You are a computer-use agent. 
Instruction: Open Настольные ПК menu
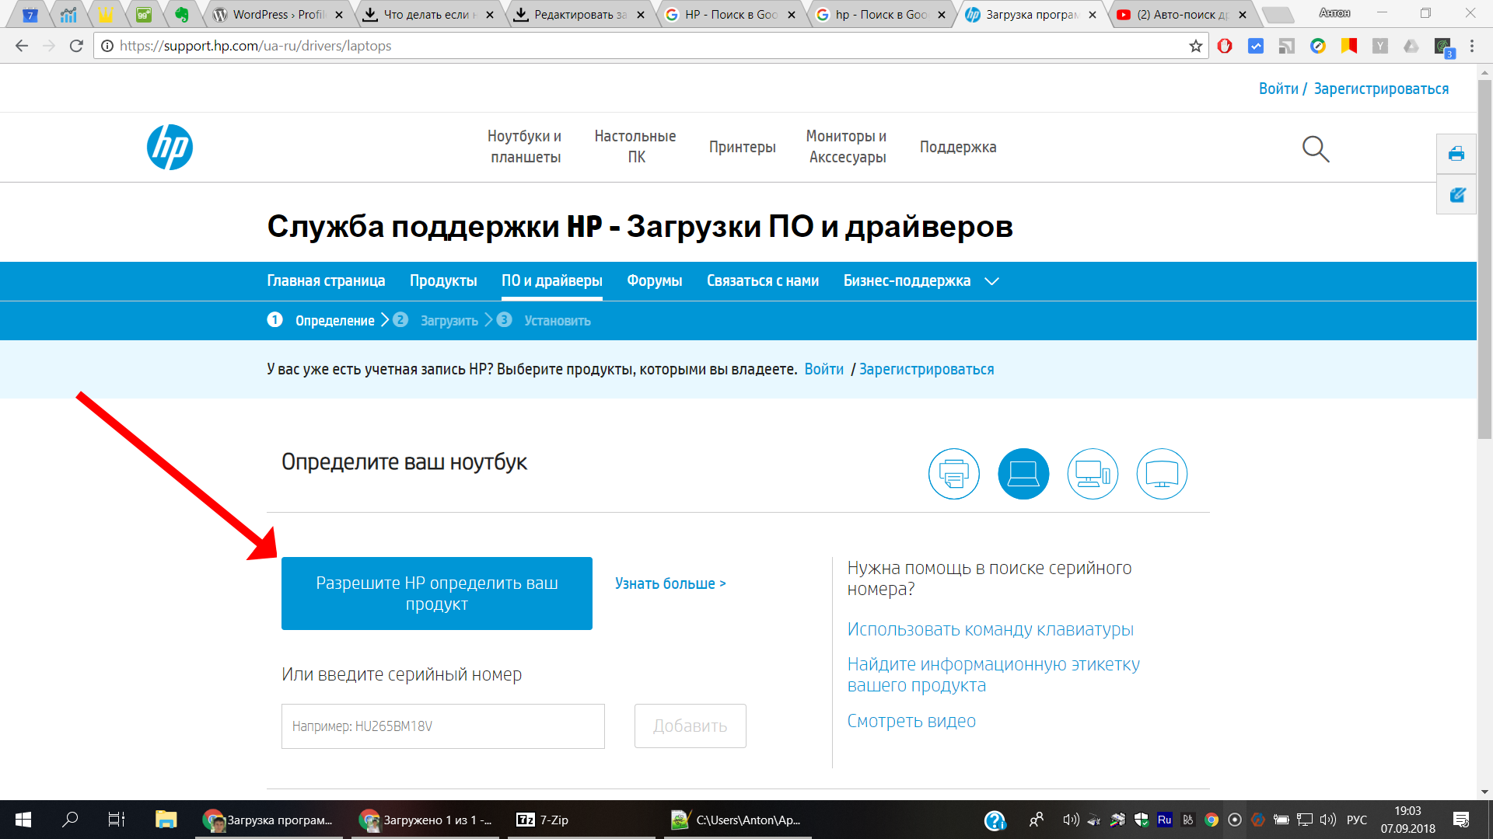click(635, 146)
